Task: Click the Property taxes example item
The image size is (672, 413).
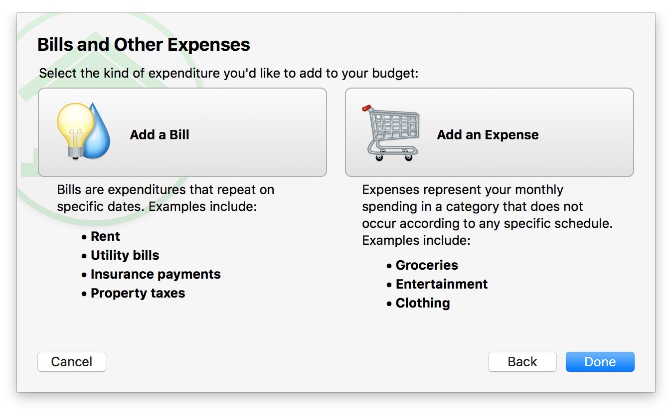Action: point(138,293)
